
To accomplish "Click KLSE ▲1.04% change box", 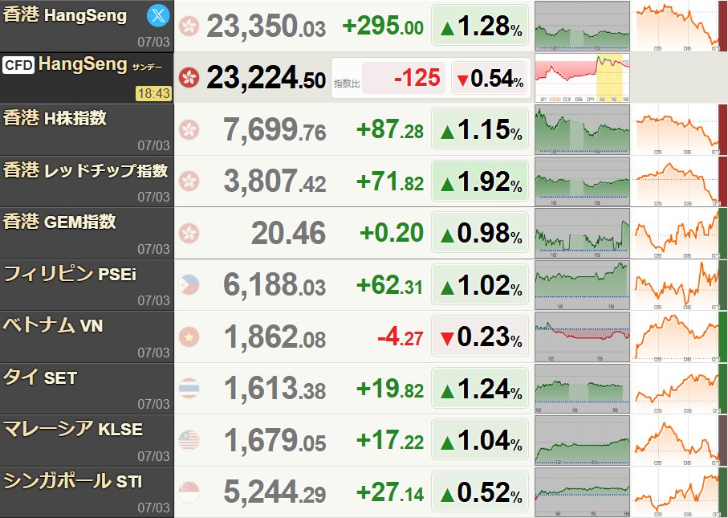I will pos(480,439).
